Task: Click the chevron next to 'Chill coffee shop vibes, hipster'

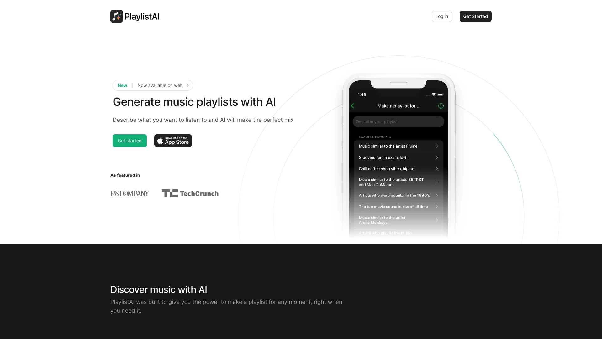Action: [437, 169]
